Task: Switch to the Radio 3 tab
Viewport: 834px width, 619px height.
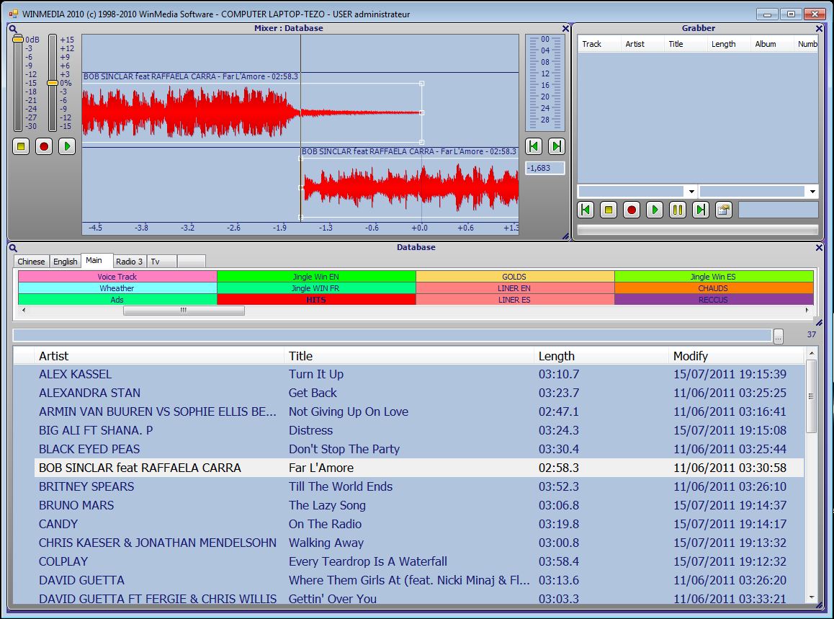Action: (x=130, y=262)
